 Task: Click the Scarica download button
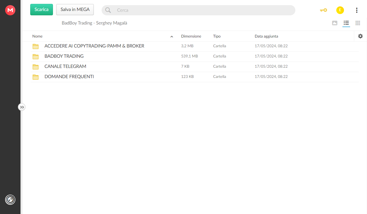tap(41, 9)
